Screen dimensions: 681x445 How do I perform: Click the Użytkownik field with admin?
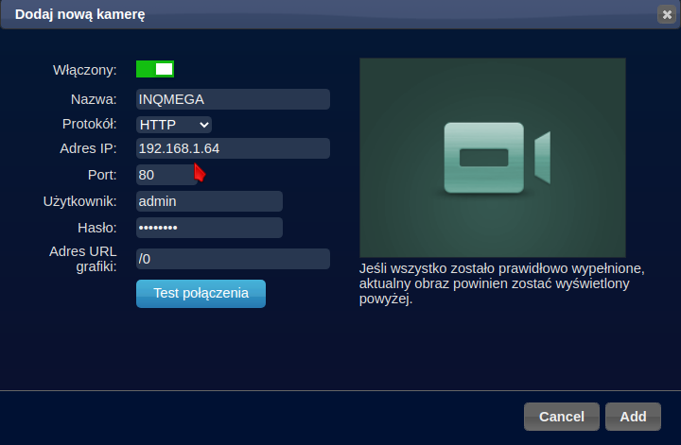[x=209, y=201]
